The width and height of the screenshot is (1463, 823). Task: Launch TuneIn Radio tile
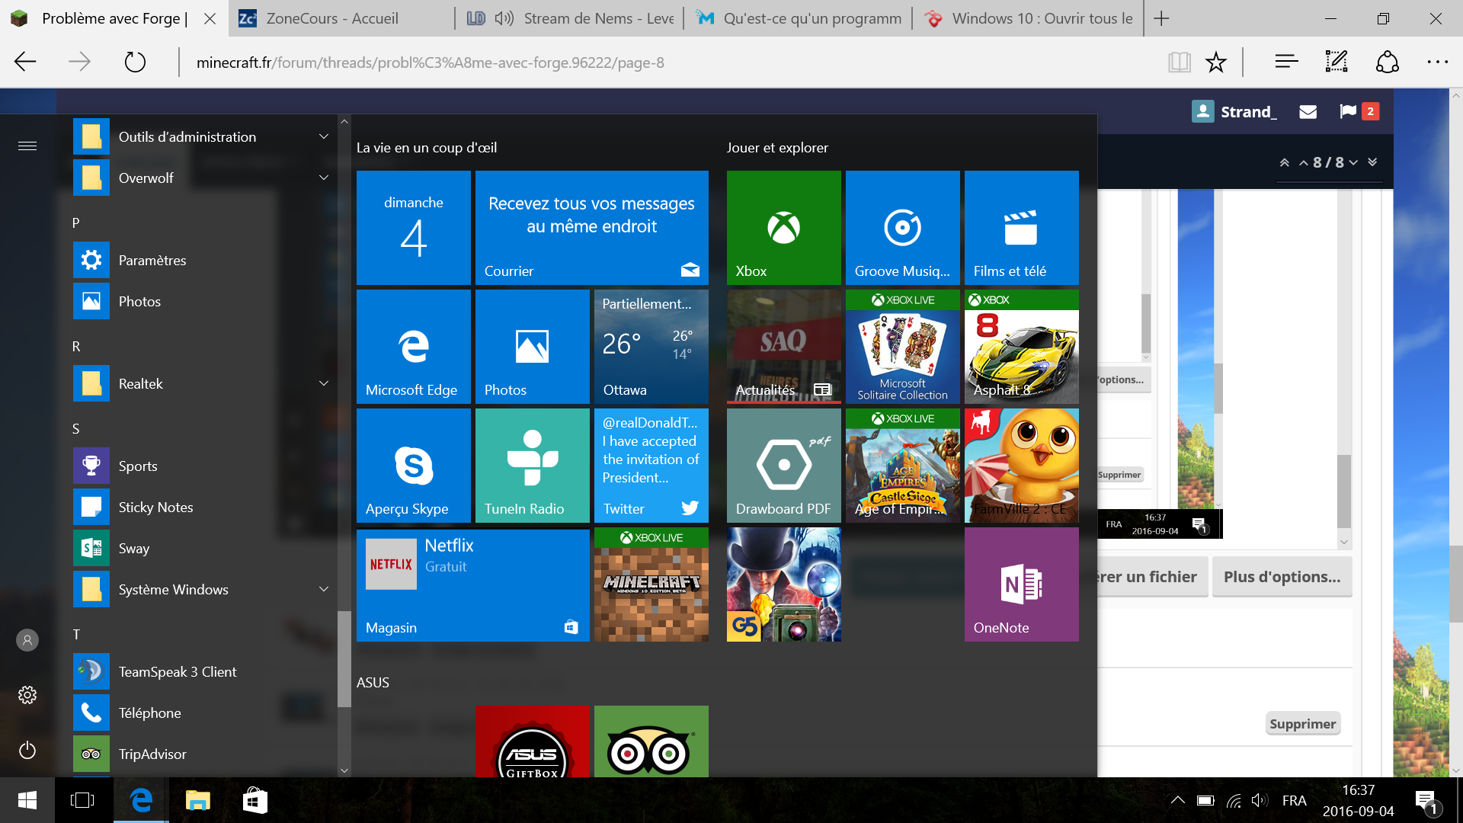pyautogui.click(x=532, y=465)
